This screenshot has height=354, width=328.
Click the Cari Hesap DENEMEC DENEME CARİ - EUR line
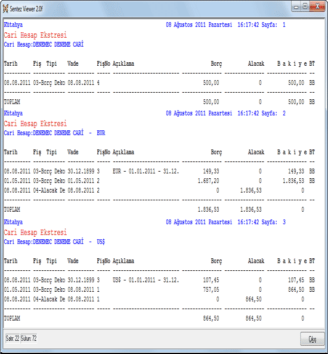[x=54, y=133]
